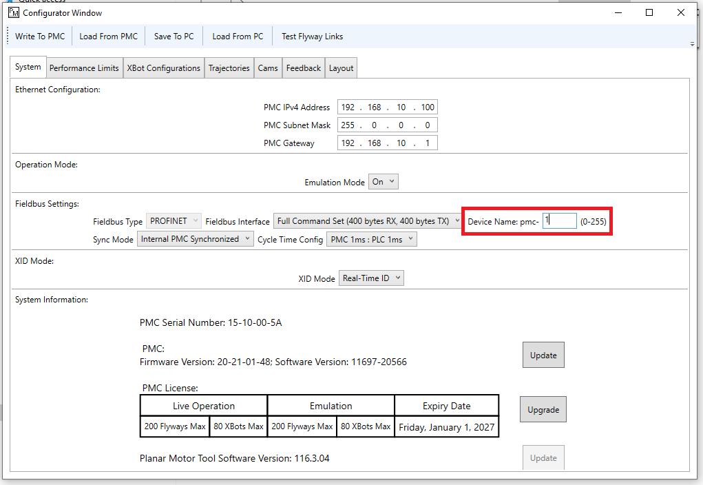Open the Cycle Time Config dropdown
This screenshot has height=485, width=703.
pyautogui.click(x=371, y=239)
